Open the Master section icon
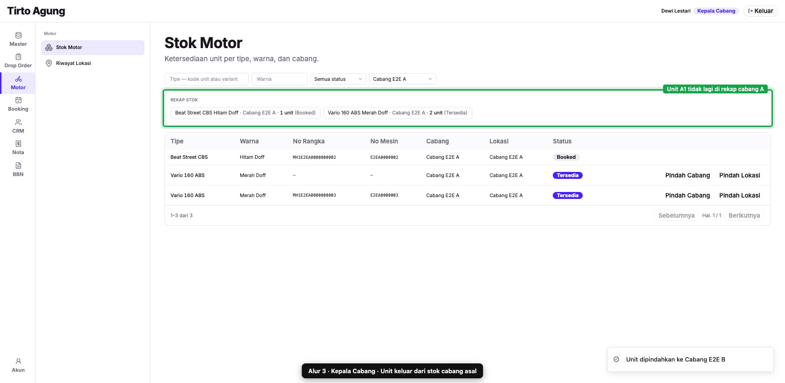This screenshot has width=785, height=383. [18, 35]
